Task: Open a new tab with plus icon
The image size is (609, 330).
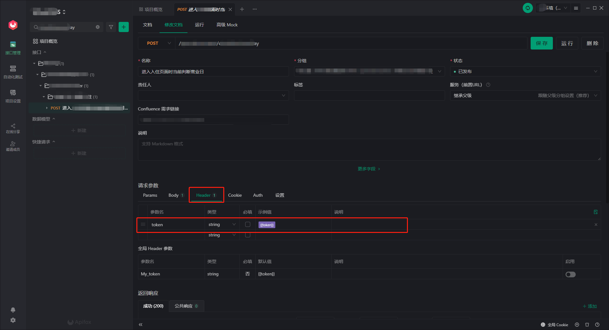Action: click(x=242, y=9)
